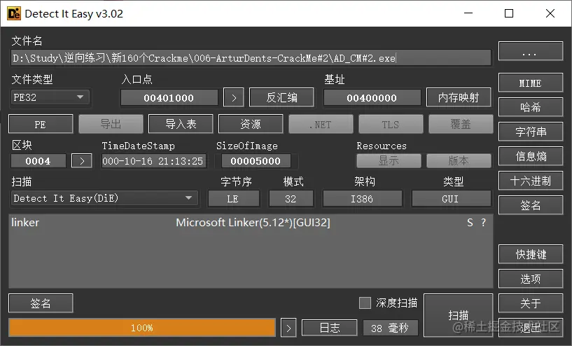
Task: Open the 导入表 (import table) button
Action: (x=181, y=124)
